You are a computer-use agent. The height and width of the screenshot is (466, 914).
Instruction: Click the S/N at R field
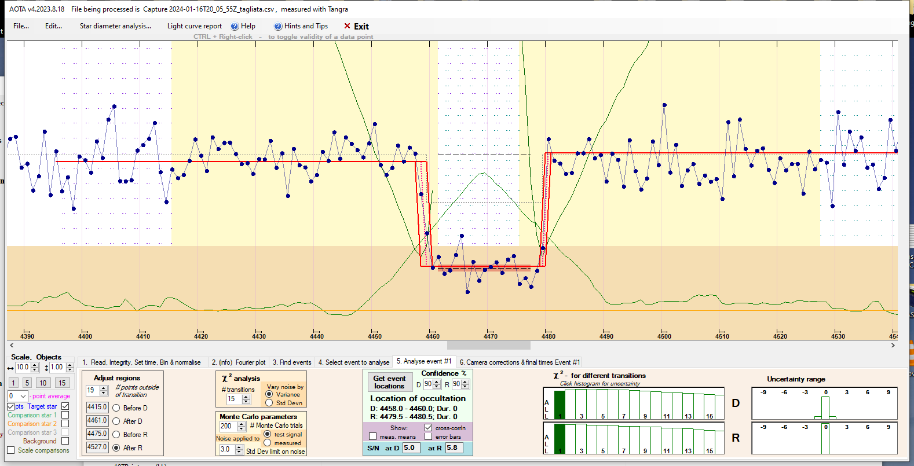pyautogui.click(x=455, y=448)
